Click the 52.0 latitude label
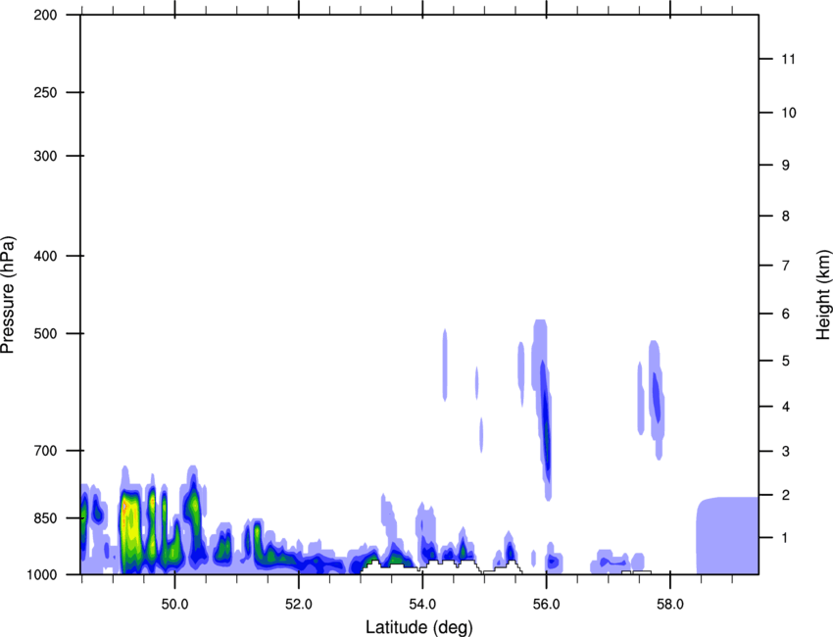The height and width of the screenshot is (637, 833). click(x=299, y=605)
